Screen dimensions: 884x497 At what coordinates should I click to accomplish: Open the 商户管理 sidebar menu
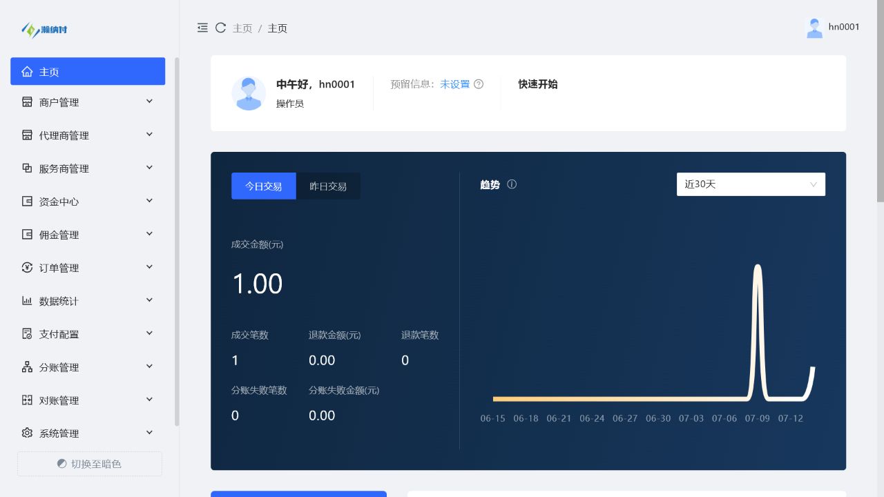pyautogui.click(x=88, y=102)
